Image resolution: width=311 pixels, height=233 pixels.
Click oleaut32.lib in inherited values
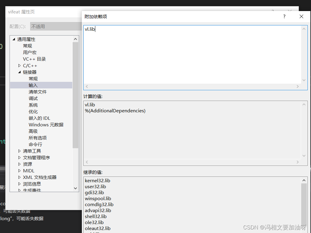(98, 228)
